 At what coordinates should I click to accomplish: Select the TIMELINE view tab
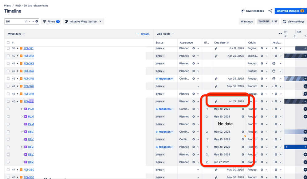(x=264, y=21)
